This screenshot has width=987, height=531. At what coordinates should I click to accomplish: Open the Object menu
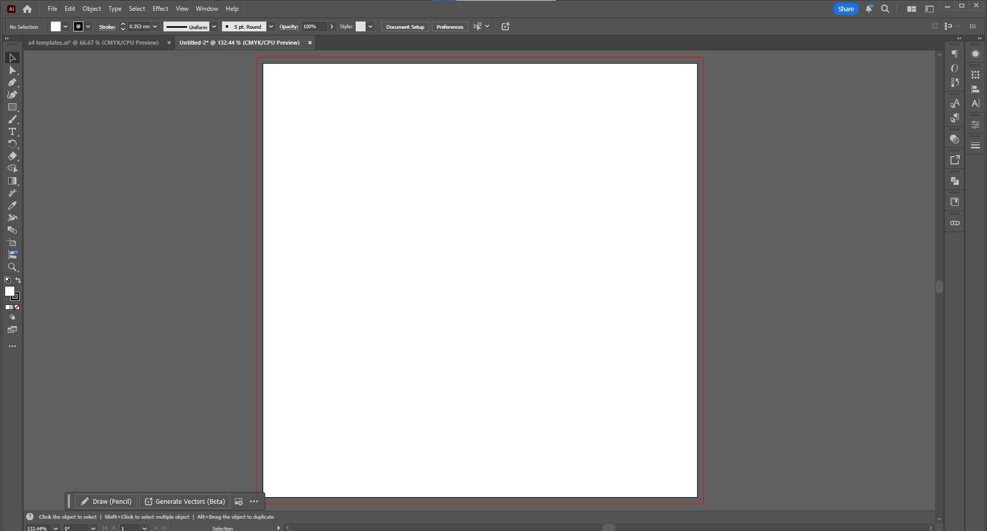pyautogui.click(x=92, y=9)
